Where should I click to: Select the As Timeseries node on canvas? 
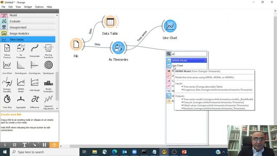point(118,48)
